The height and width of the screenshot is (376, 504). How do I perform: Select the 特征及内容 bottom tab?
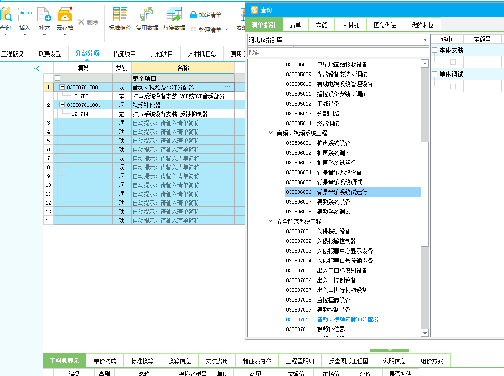pos(257,361)
